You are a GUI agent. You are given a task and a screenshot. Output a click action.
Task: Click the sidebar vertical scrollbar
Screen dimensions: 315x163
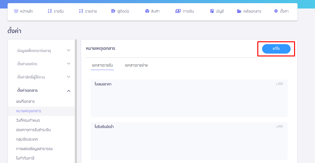click(x=76, y=101)
